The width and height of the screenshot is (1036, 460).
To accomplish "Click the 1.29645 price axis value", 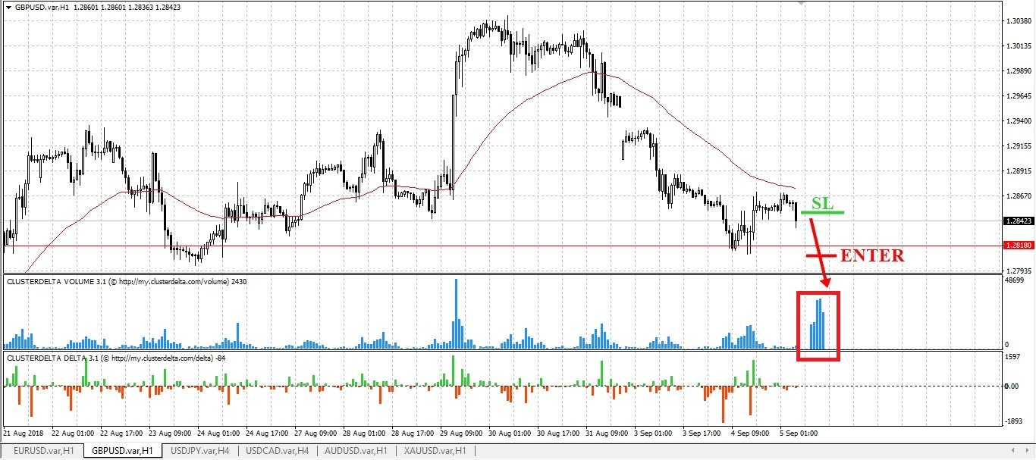I will coord(1019,96).
